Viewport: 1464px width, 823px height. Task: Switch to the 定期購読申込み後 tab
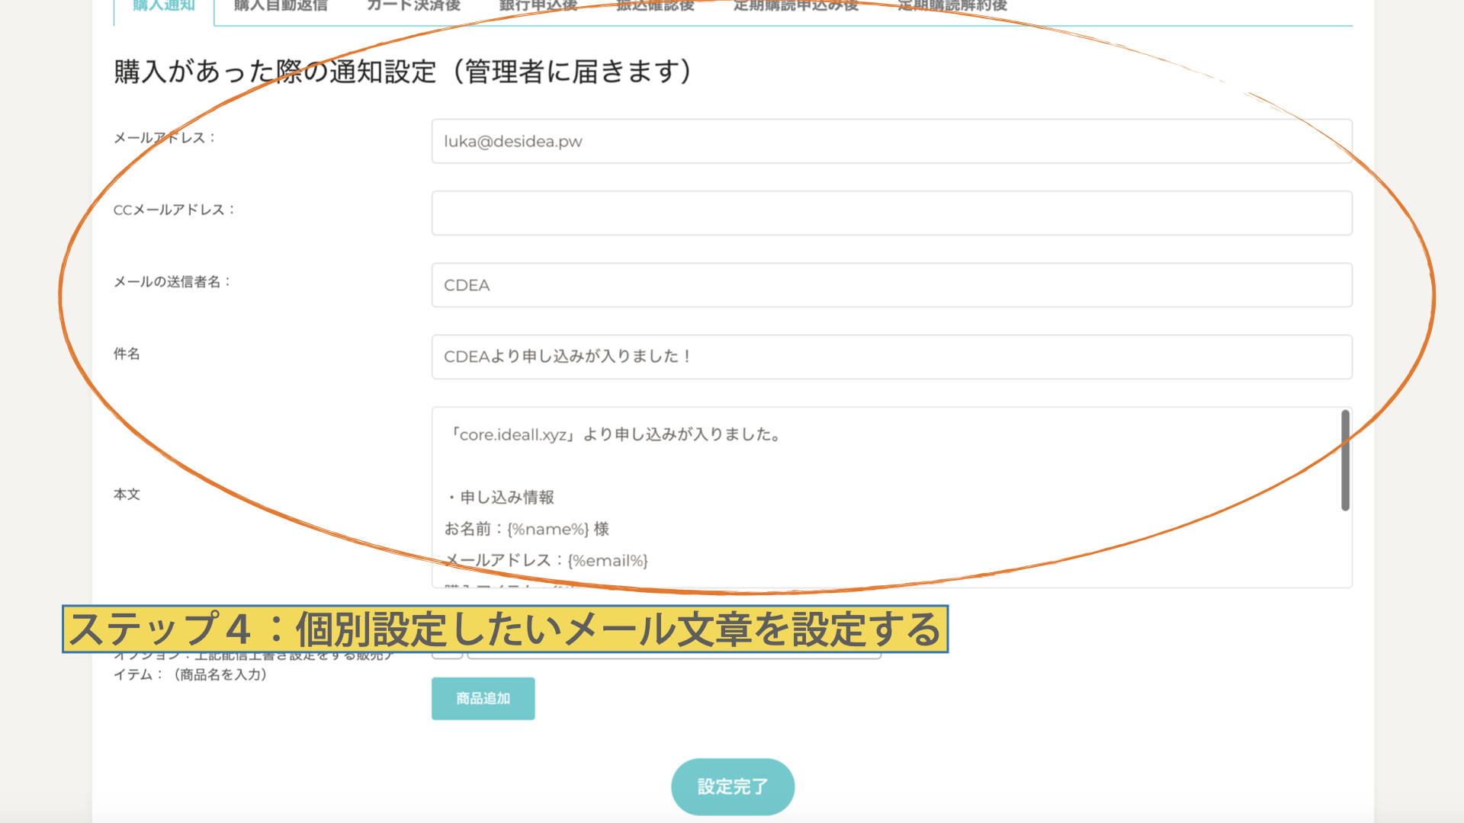click(x=795, y=7)
